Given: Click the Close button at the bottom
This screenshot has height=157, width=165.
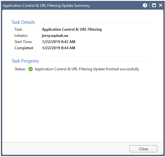Looking at the screenshot, I should pos(143,149).
